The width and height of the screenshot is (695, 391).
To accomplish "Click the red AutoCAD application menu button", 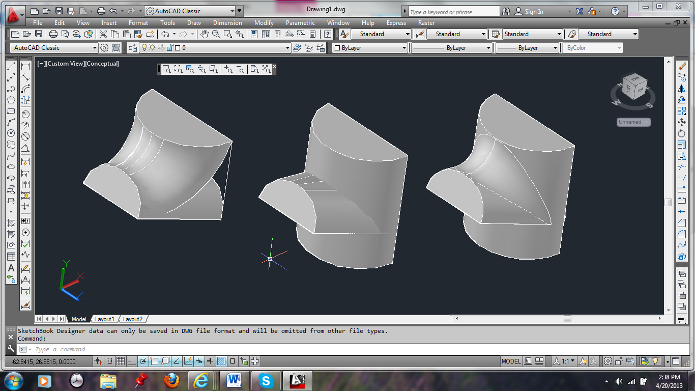I will [x=16, y=14].
